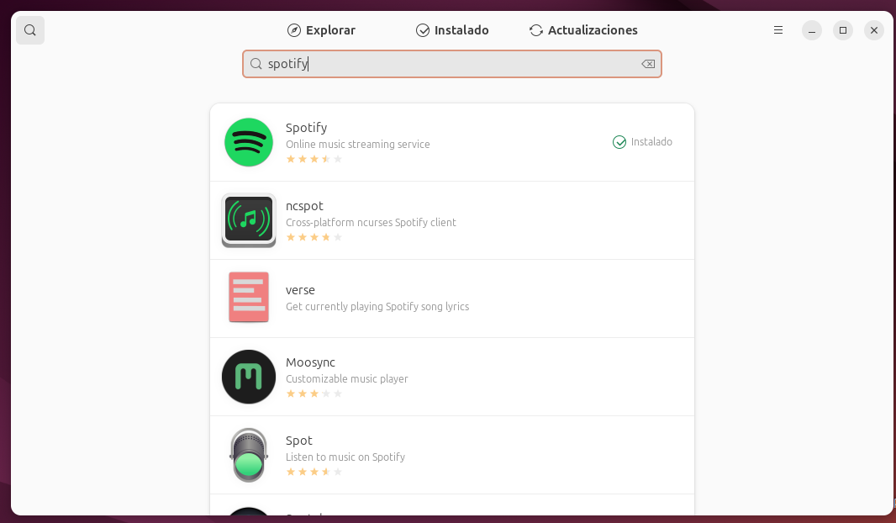Select the ncspot result title
Image resolution: width=896 pixels, height=523 pixels.
(x=304, y=206)
